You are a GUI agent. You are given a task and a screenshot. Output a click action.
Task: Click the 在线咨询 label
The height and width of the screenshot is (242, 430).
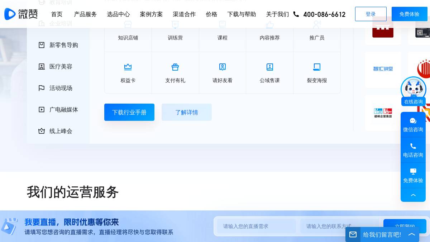pyautogui.click(x=414, y=101)
